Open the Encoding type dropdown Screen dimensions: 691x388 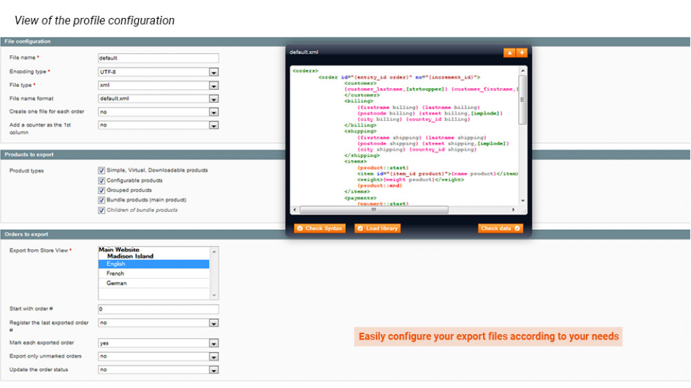click(x=158, y=72)
